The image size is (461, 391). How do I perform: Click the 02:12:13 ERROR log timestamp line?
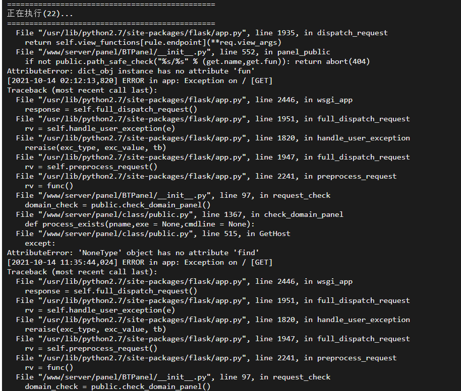(140, 81)
